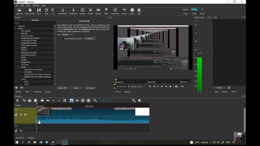Toggle lock on track A1

click(x=16, y=131)
